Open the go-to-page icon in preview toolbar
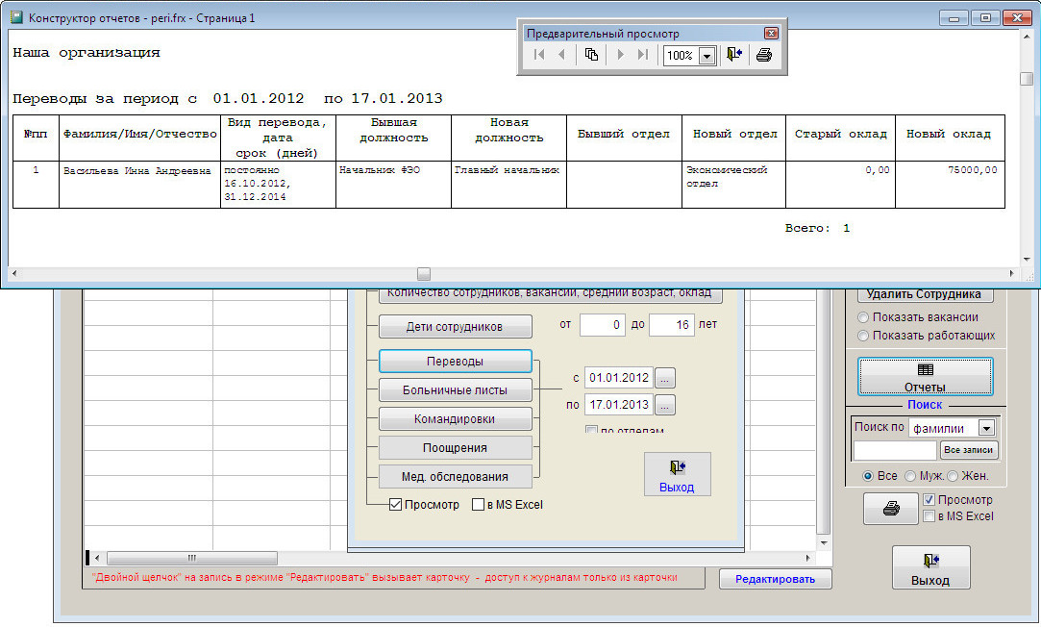 pos(591,55)
